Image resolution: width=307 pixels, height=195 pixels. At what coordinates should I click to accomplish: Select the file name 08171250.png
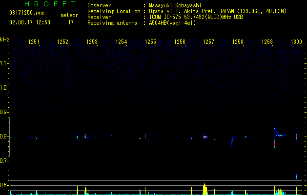click(27, 13)
